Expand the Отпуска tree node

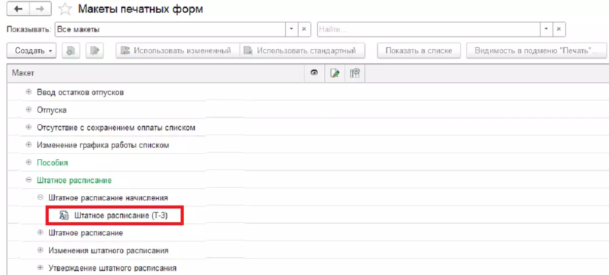tap(28, 110)
